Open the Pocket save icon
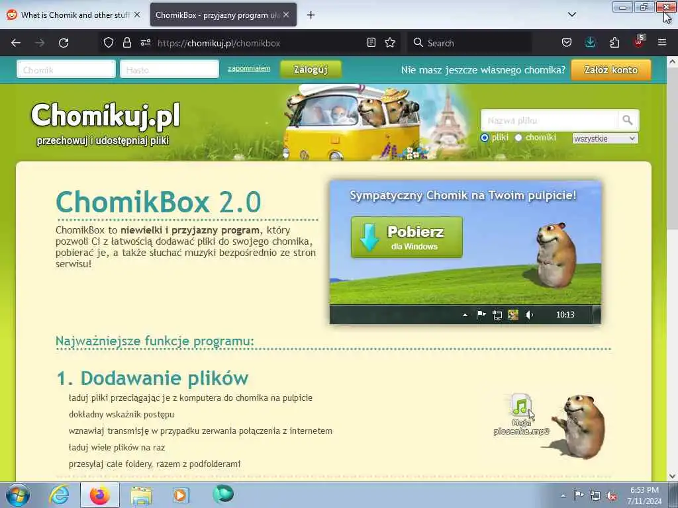 point(567,42)
